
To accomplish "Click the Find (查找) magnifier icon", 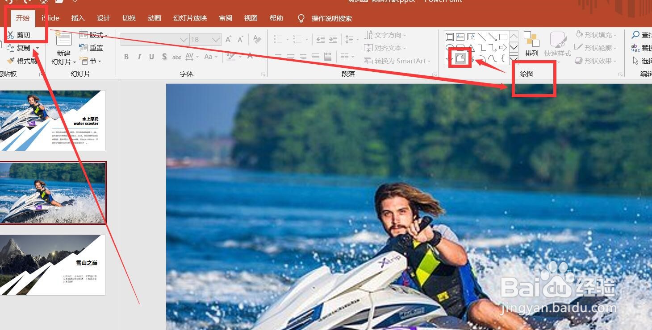I will point(635,35).
